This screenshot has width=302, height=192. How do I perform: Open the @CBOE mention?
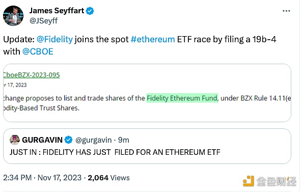coord(38,51)
